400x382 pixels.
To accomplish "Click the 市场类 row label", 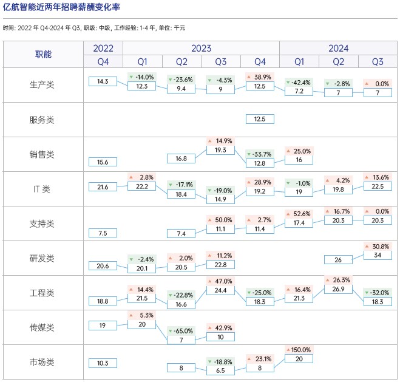I will (x=42, y=363).
